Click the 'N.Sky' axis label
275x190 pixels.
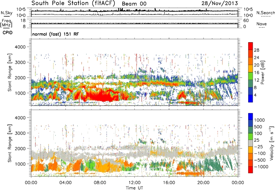click(7, 13)
